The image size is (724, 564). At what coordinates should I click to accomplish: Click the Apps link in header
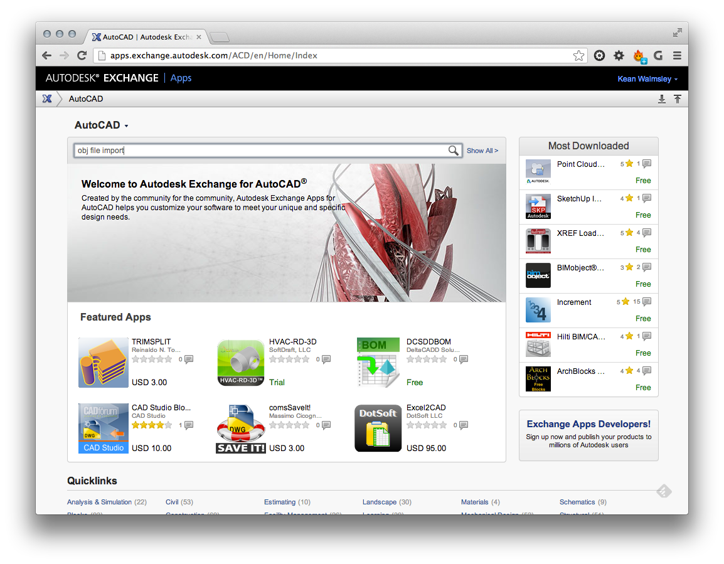click(181, 78)
